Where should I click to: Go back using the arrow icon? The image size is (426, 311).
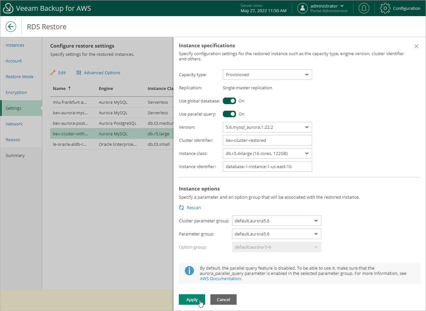coord(11,27)
